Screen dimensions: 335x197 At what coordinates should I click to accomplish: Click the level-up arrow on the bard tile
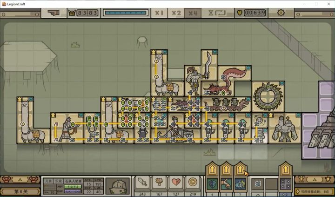(x=53, y=115)
